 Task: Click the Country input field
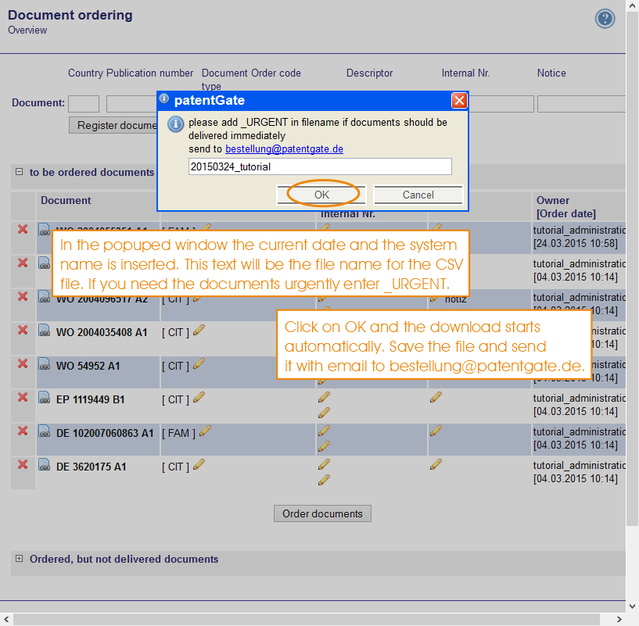click(84, 104)
